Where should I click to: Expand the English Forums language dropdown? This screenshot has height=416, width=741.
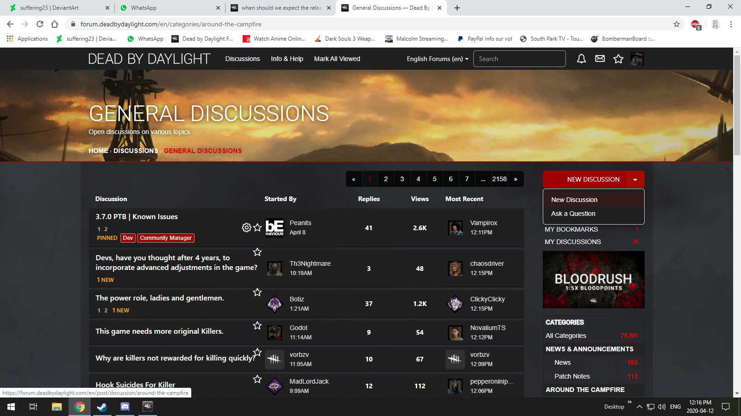pos(438,59)
